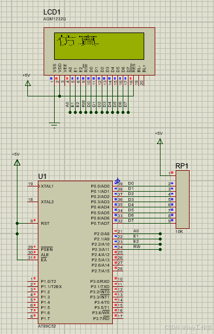Click the P2.7/A15 pin label
Image resolution: width=214 pixels, height=334 pixels.
(x=101, y=271)
